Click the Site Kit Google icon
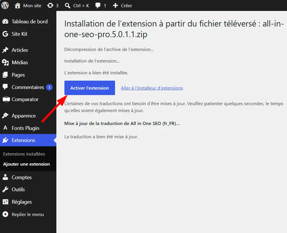287x233 pixels. (x=5, y=34)
